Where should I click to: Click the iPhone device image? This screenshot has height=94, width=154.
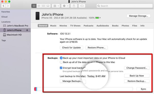coord(37,16)
